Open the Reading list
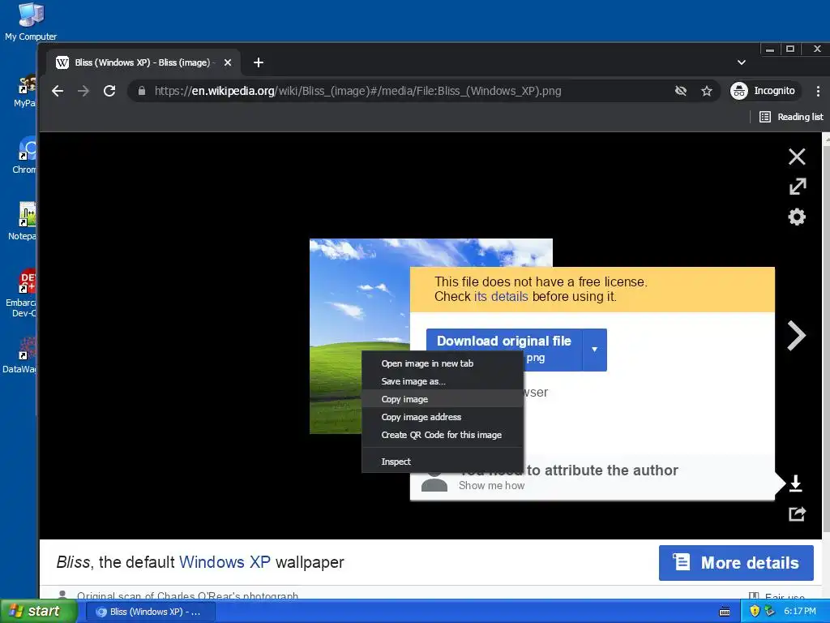 click(791, 117)
